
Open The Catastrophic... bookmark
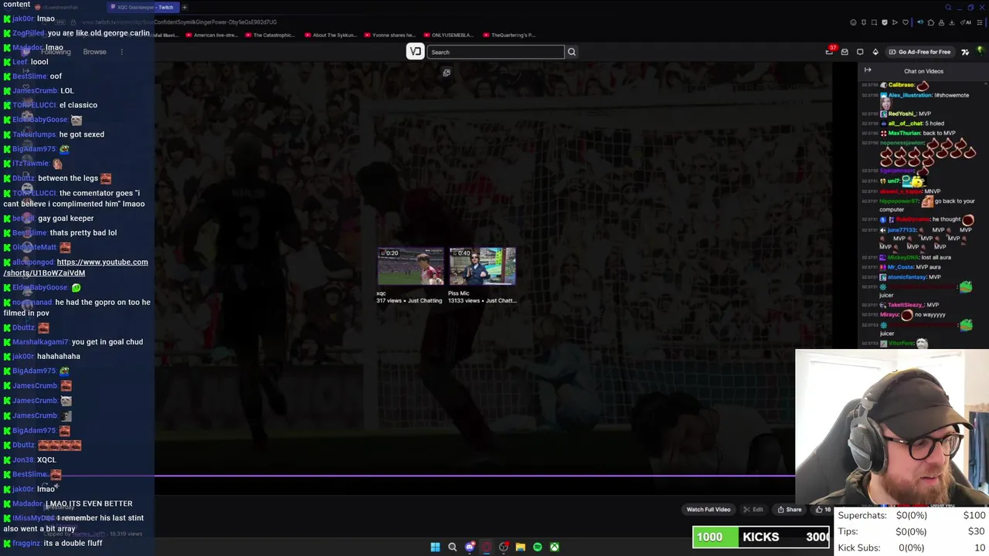[270, 35]
